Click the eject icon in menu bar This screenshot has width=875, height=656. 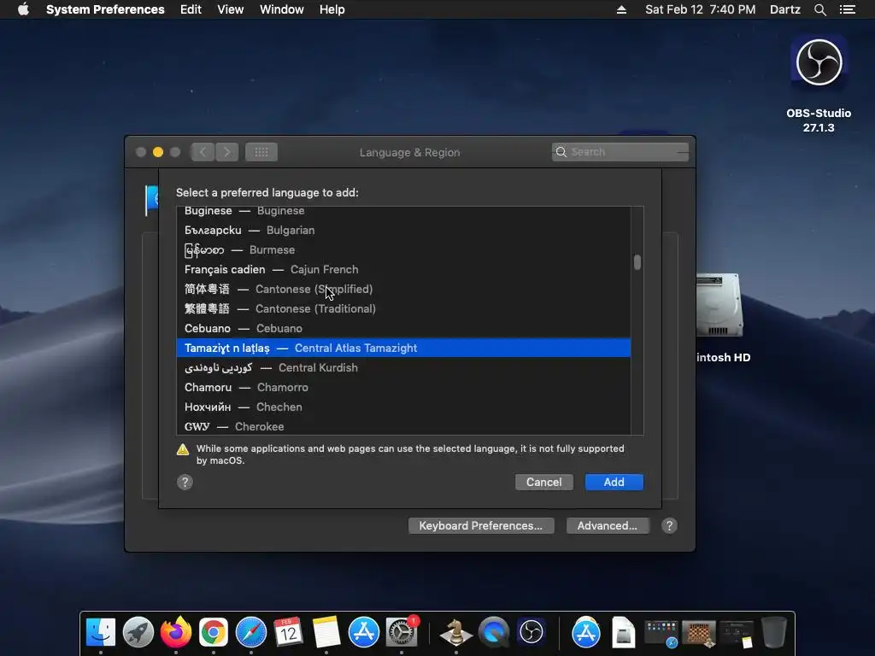[621, 9]
